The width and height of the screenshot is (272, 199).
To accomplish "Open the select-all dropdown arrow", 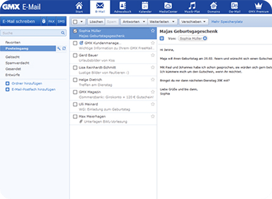I will tap(82, 22).
